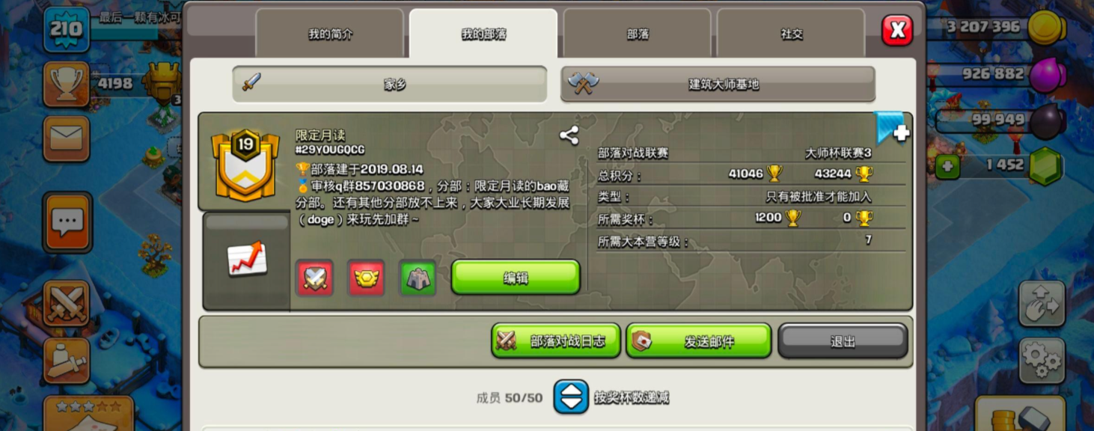The height and width of the screenshot is (431, 1094).
Task: Click the crossed swords attack icon
Action: coord(67,304)
